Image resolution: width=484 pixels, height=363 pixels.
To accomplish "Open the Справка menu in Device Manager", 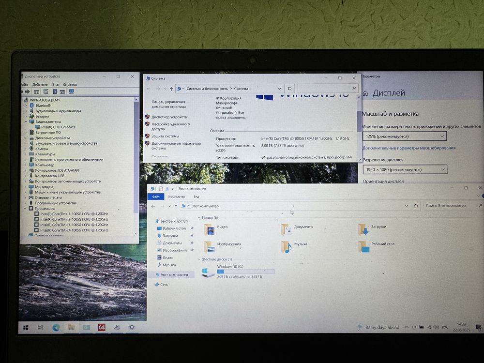I will point(70,84).
